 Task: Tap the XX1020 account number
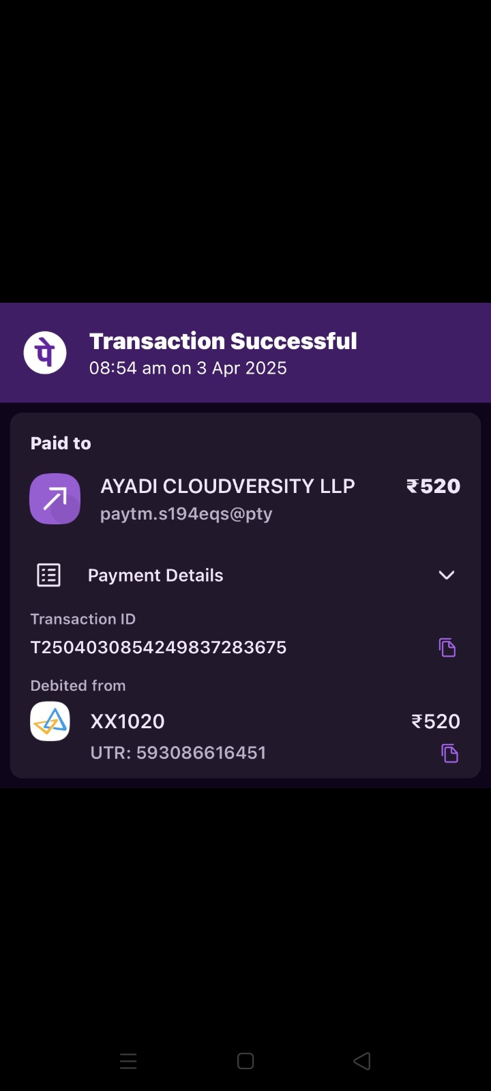pyautogui.click(x=128, y=721)
